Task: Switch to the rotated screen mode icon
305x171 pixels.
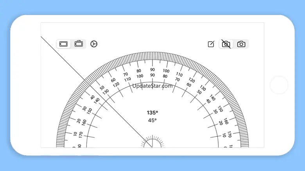Action: (79, 44)
